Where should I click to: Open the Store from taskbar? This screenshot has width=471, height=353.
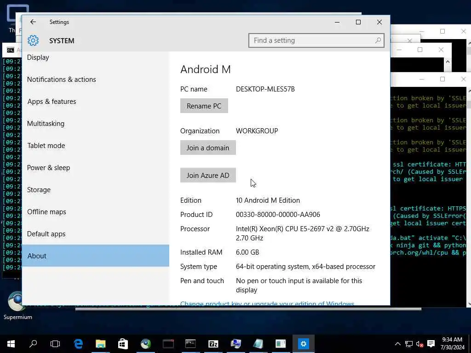pyautogui.click(x=123, y=344)
